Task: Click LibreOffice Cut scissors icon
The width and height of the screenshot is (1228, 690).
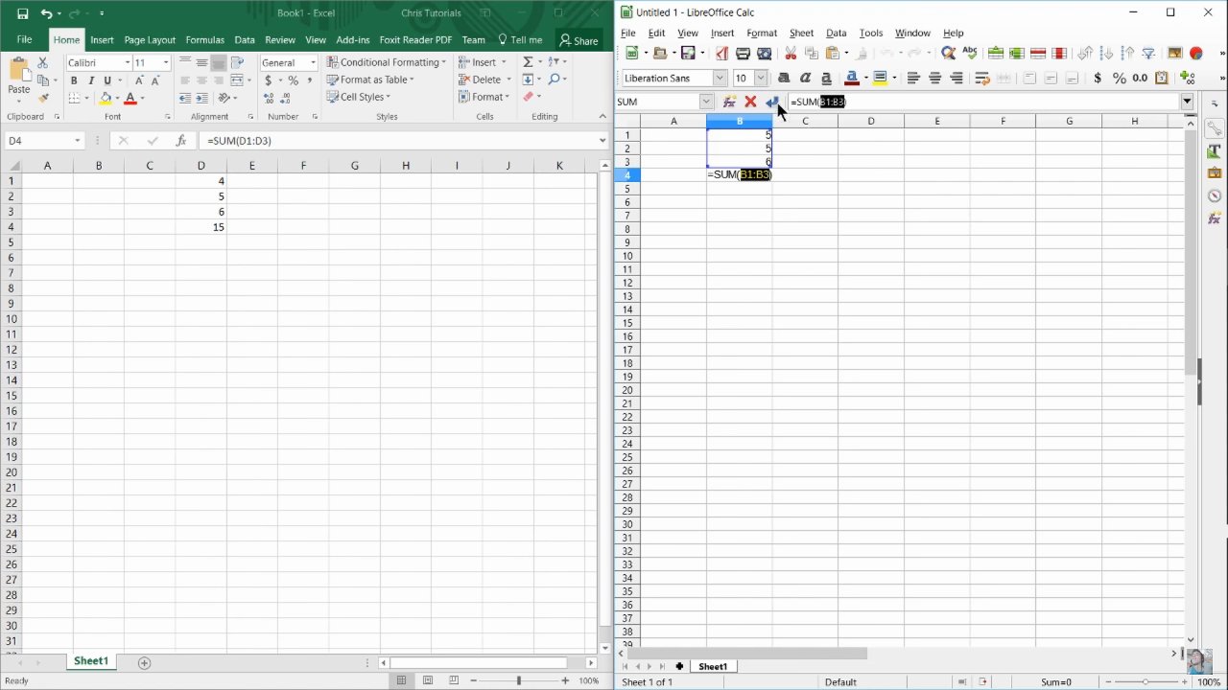Action: (x=791, y=54)
